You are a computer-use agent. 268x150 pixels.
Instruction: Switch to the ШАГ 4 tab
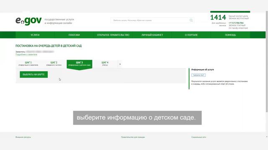coord(105,64)
